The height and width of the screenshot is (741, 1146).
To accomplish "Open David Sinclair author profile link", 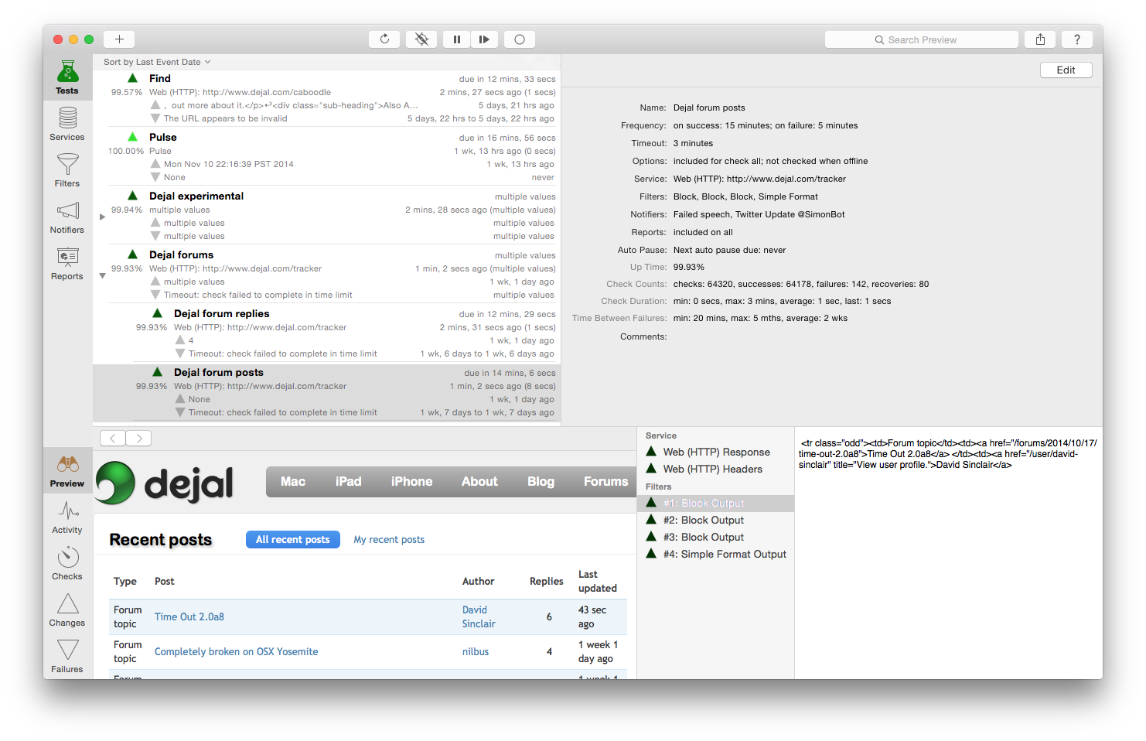I will 479,616.
